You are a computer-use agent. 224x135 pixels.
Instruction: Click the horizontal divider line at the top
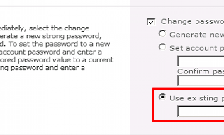pos(65,6)
